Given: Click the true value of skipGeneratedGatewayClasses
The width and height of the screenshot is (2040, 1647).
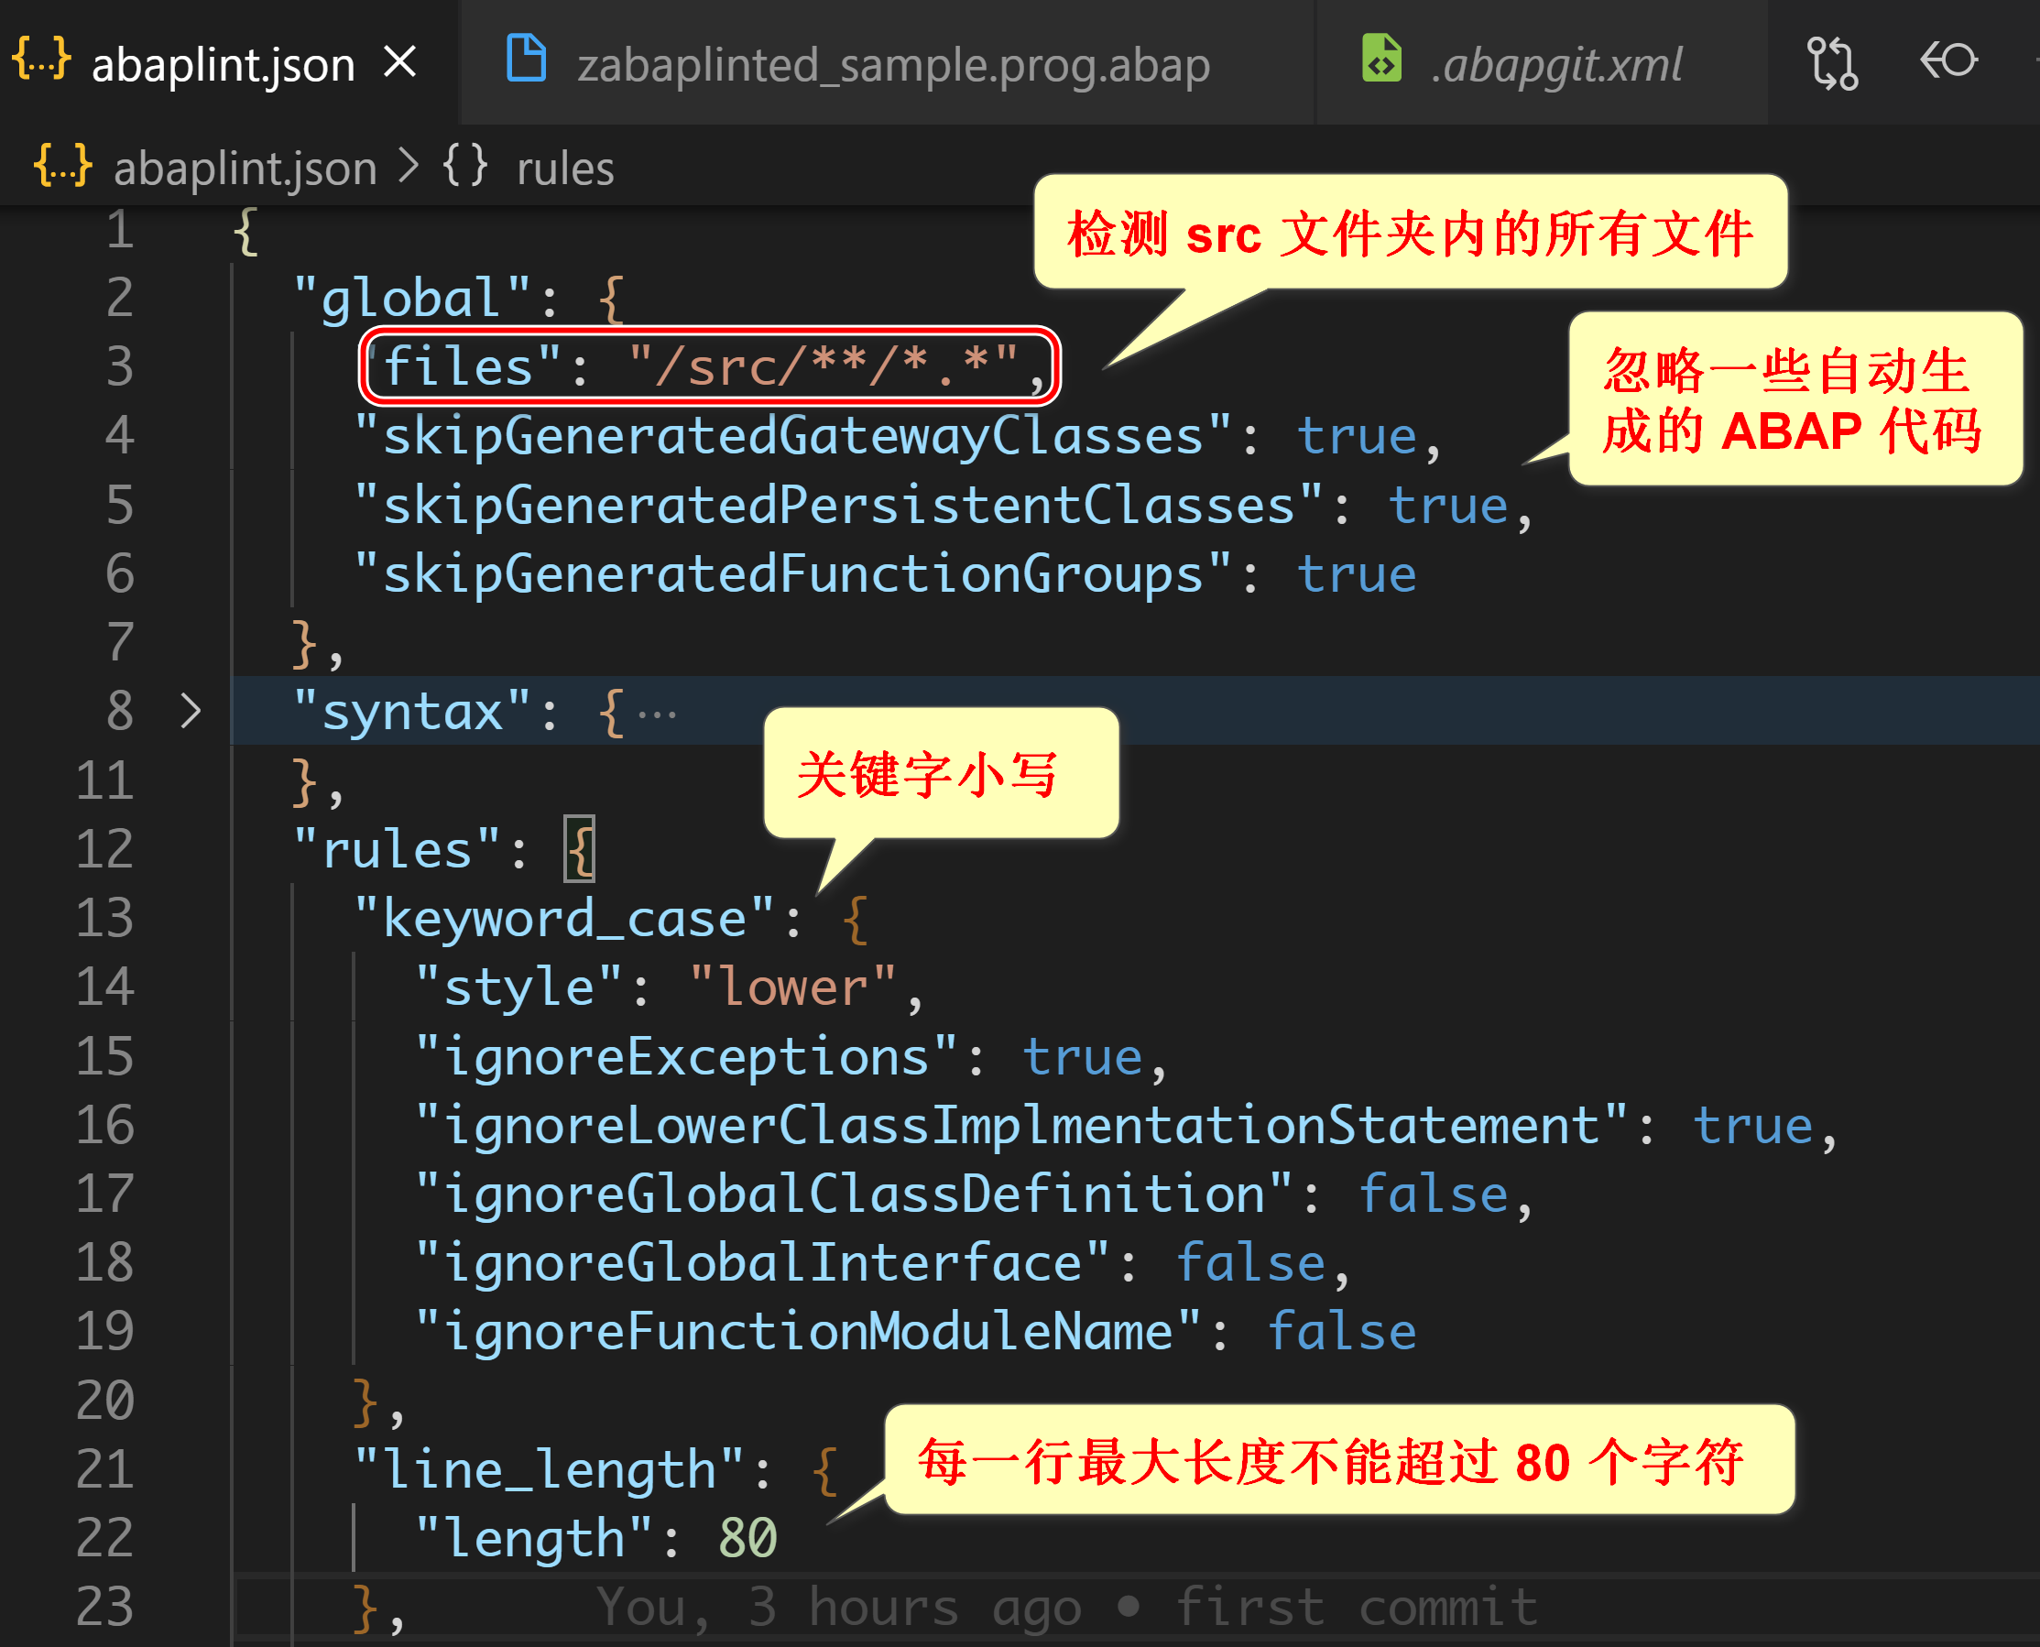Looking at the screenshot, I should tap(1356, 436).
